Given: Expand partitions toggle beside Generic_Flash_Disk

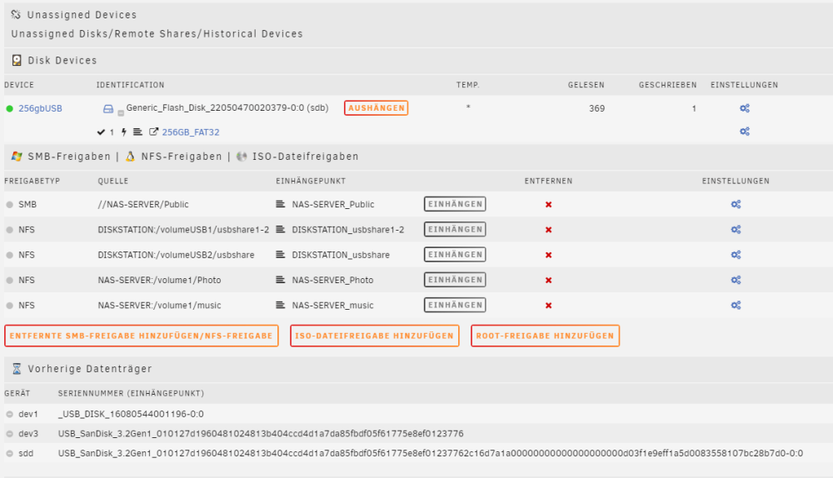Looking at the screenshot, I should click(x=121, y=113).
